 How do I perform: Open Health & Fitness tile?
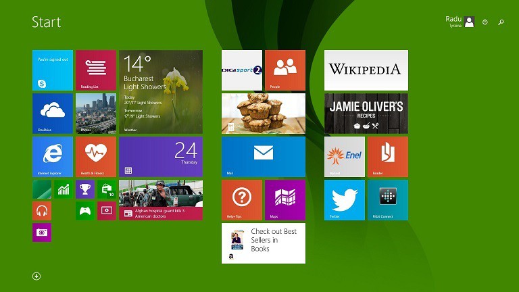[x=96, y=157]
